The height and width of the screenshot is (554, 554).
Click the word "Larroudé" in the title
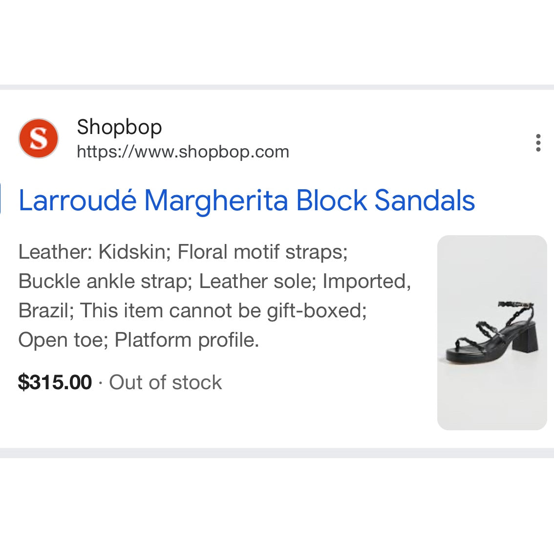click(77, 201)
